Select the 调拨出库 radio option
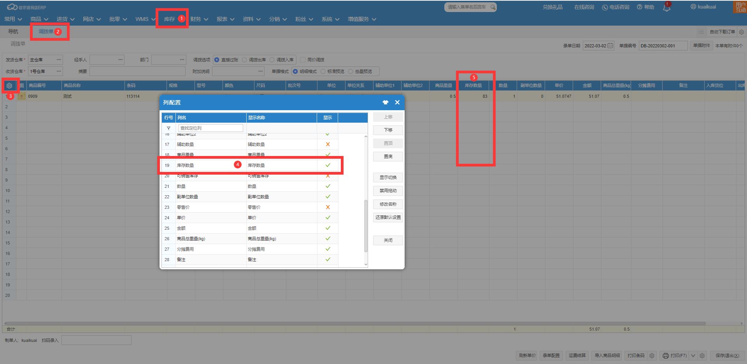The image size is (747, 364). (x=244, y=60)
